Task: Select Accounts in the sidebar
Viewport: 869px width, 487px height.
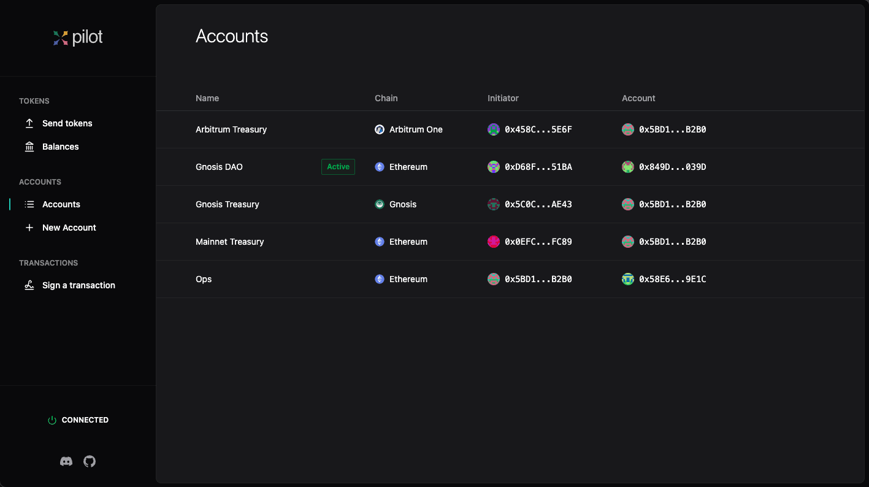Action: pos(61,204)
